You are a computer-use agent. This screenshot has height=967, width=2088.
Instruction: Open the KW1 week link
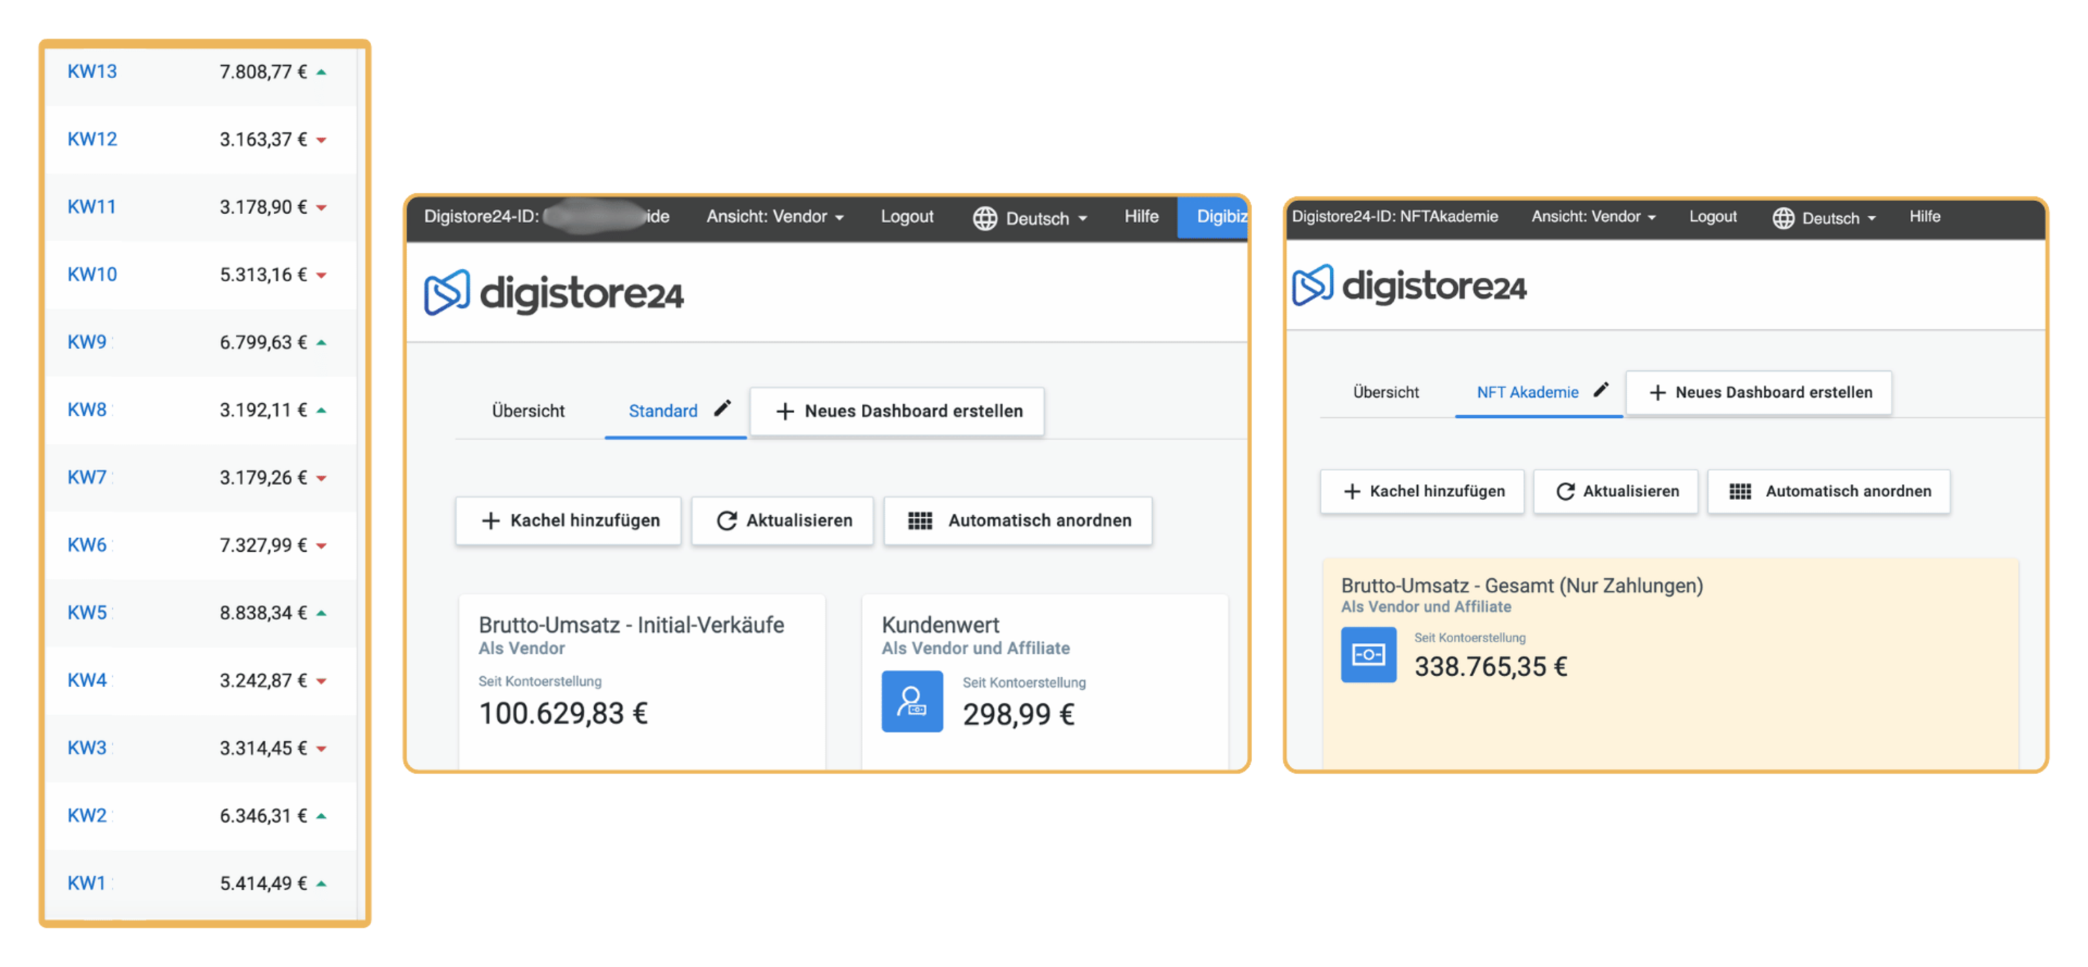point(86,883)
